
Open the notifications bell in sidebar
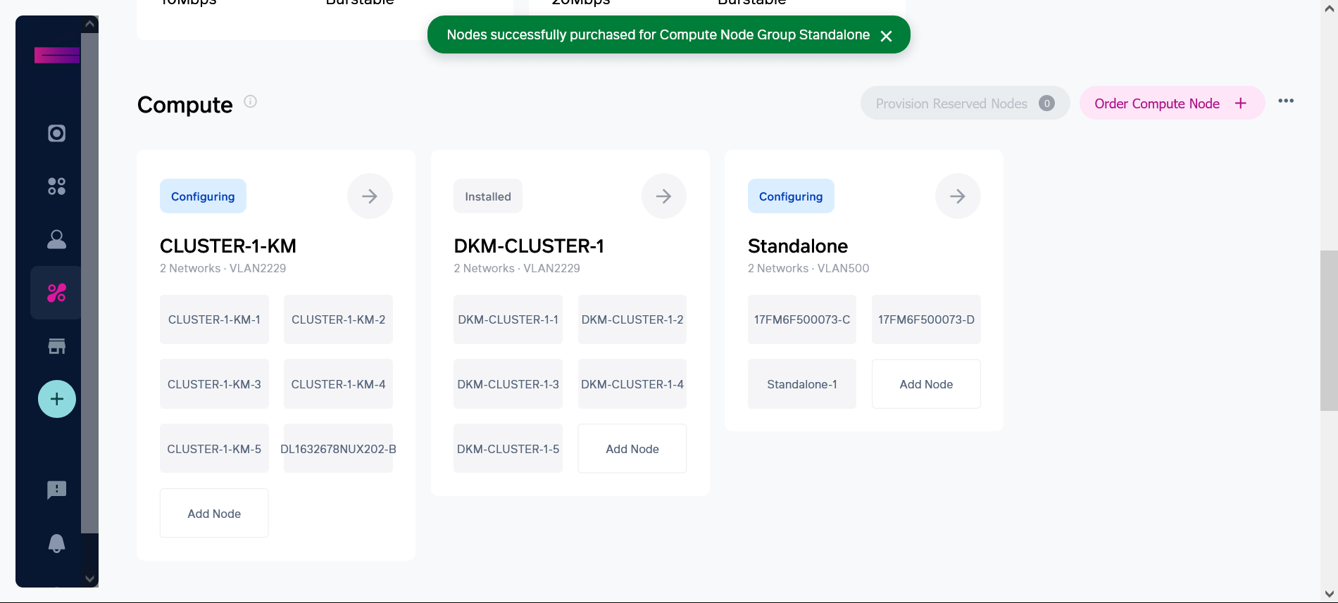(x=56, y=543)
